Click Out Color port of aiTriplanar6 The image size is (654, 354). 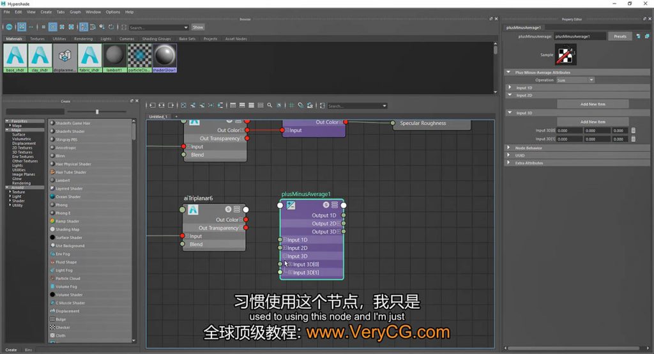(x=246, y=220)
